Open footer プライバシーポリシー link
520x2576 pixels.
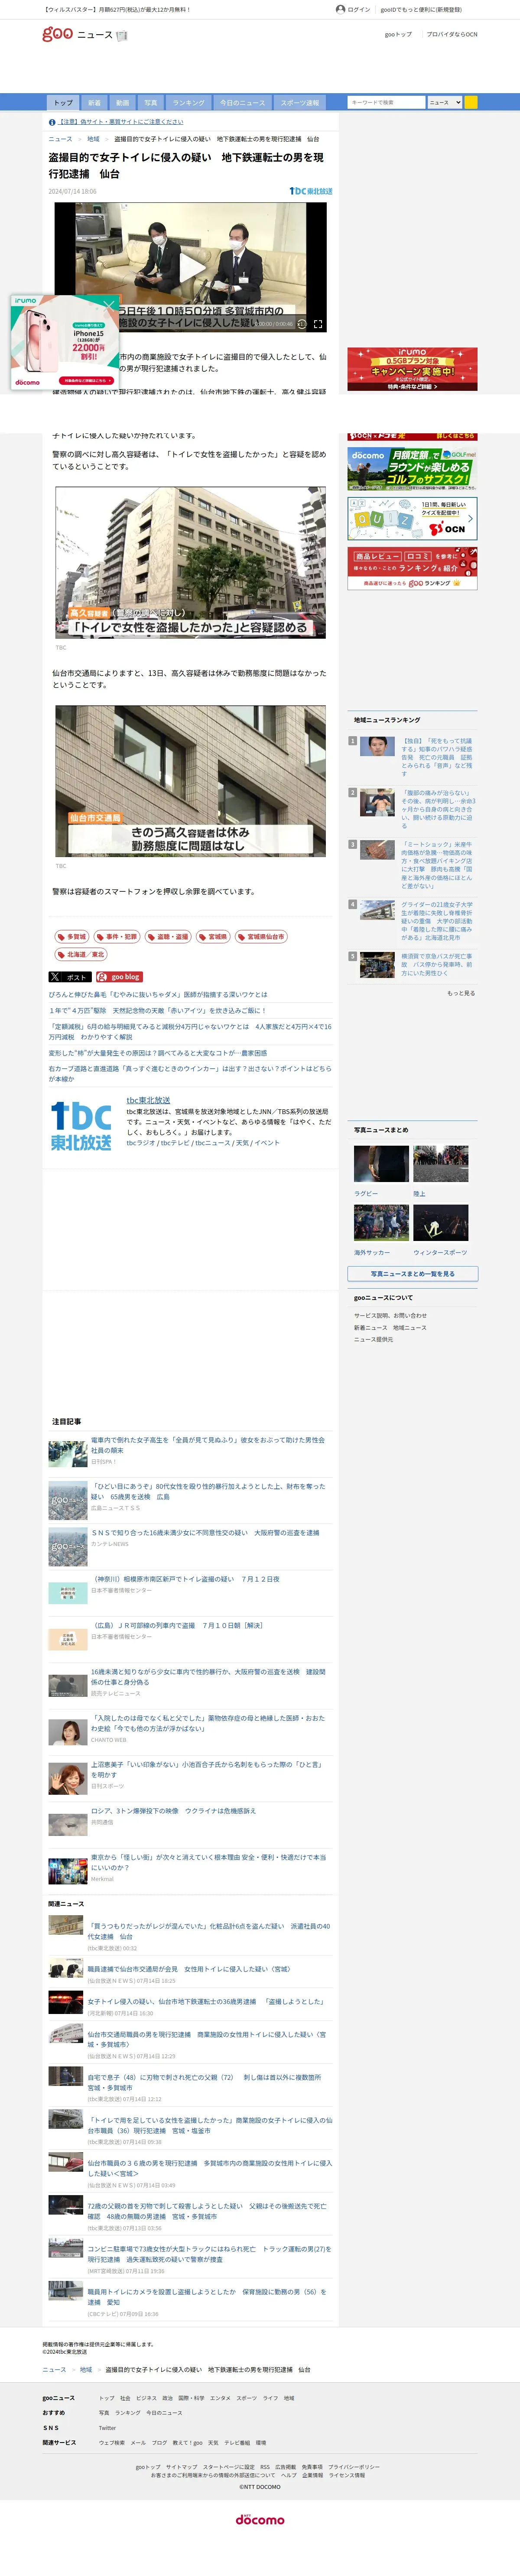tap(354, 2467)
